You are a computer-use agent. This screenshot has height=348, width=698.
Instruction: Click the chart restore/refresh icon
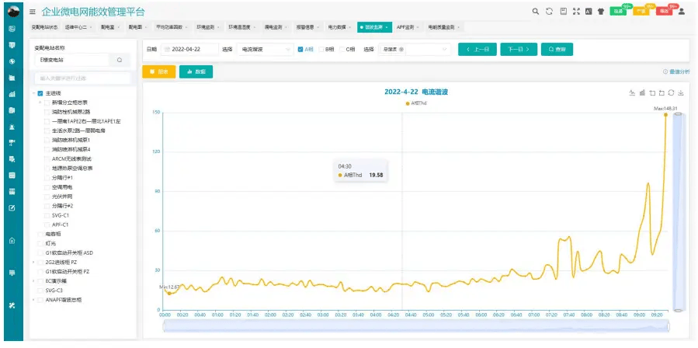pyautogui.click(x=671, y=92)
